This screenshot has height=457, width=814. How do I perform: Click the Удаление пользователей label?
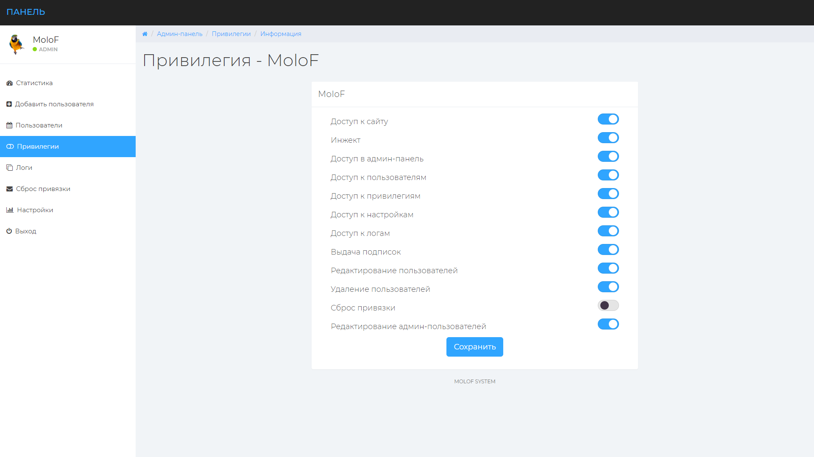click(380, 289)
